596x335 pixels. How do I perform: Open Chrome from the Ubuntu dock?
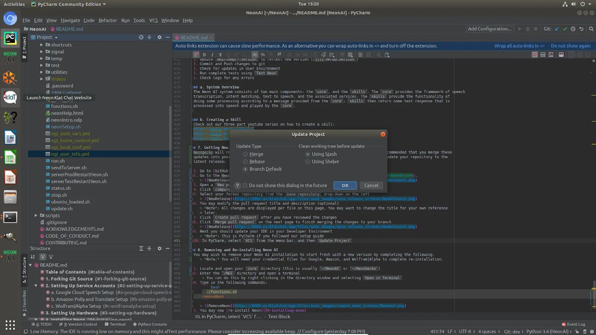[x=10, y=18]
